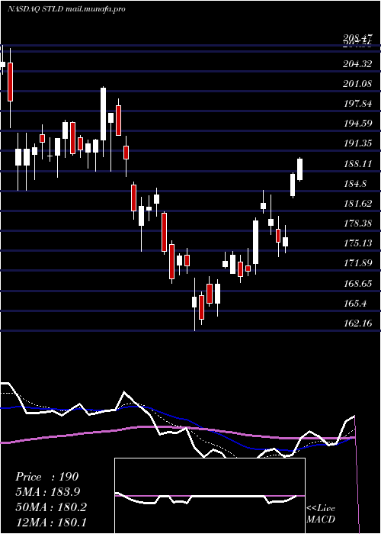Click the Price : 190 readout
The image size is (381, 534).
(x=47, y=477)
